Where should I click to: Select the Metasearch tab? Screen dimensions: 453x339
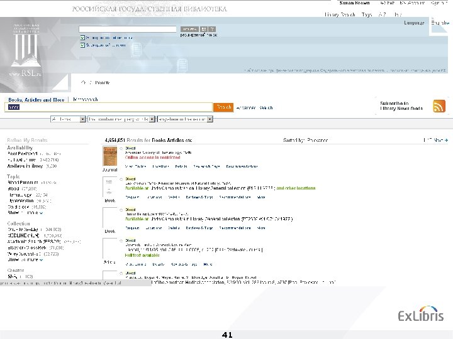tap(85, 99)
